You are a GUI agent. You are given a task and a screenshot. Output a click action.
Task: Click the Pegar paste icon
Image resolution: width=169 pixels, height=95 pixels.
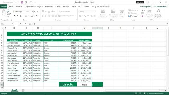(x=4, y=12)
